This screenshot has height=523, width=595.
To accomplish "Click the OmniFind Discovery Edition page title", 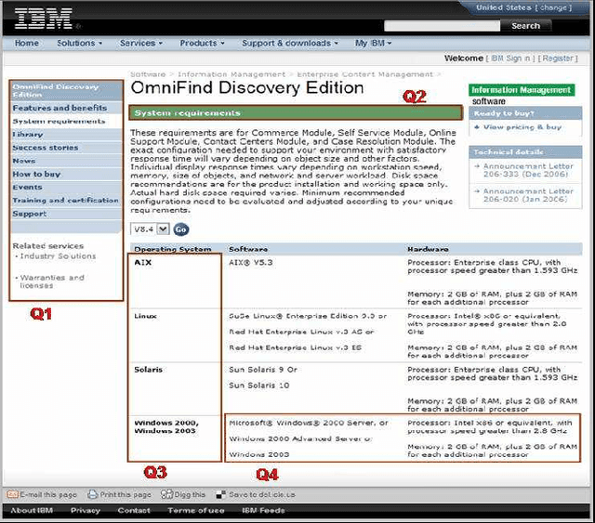I will [247, 87].
